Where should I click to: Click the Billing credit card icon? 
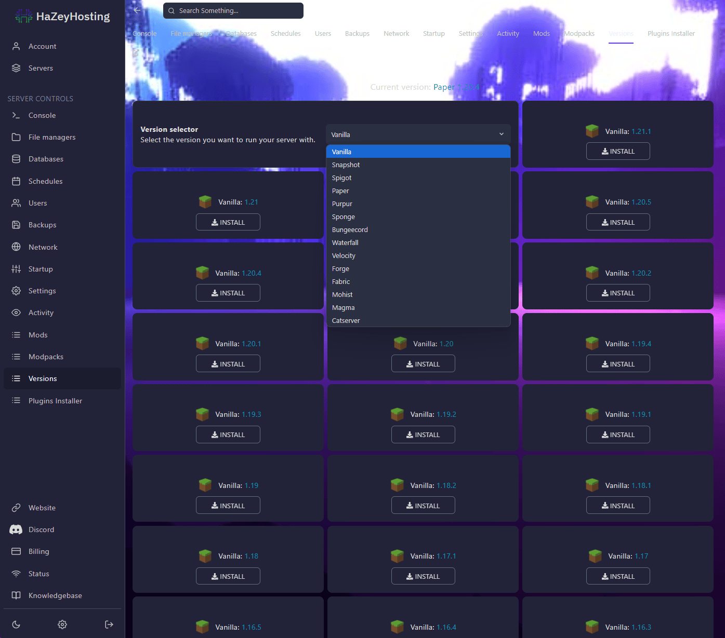pos(16,551)
